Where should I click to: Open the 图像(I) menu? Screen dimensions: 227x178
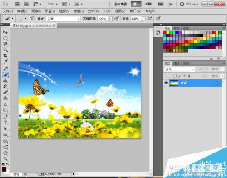(36, 11)
